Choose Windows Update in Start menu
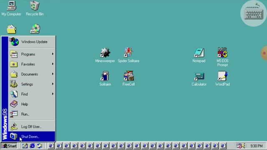267x150 pixels. (x=32, y=42)
